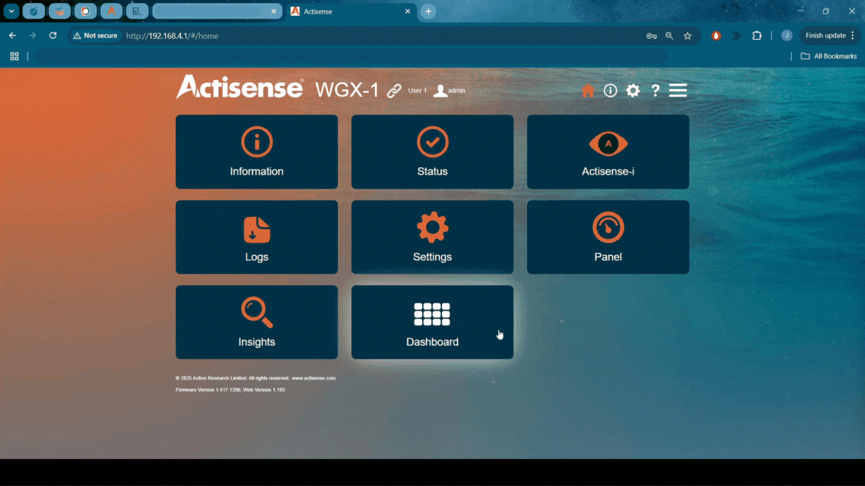This screenshot has height=486, width=865.
Task: Click the header info circle icon
Action: [x=610, y=91]
